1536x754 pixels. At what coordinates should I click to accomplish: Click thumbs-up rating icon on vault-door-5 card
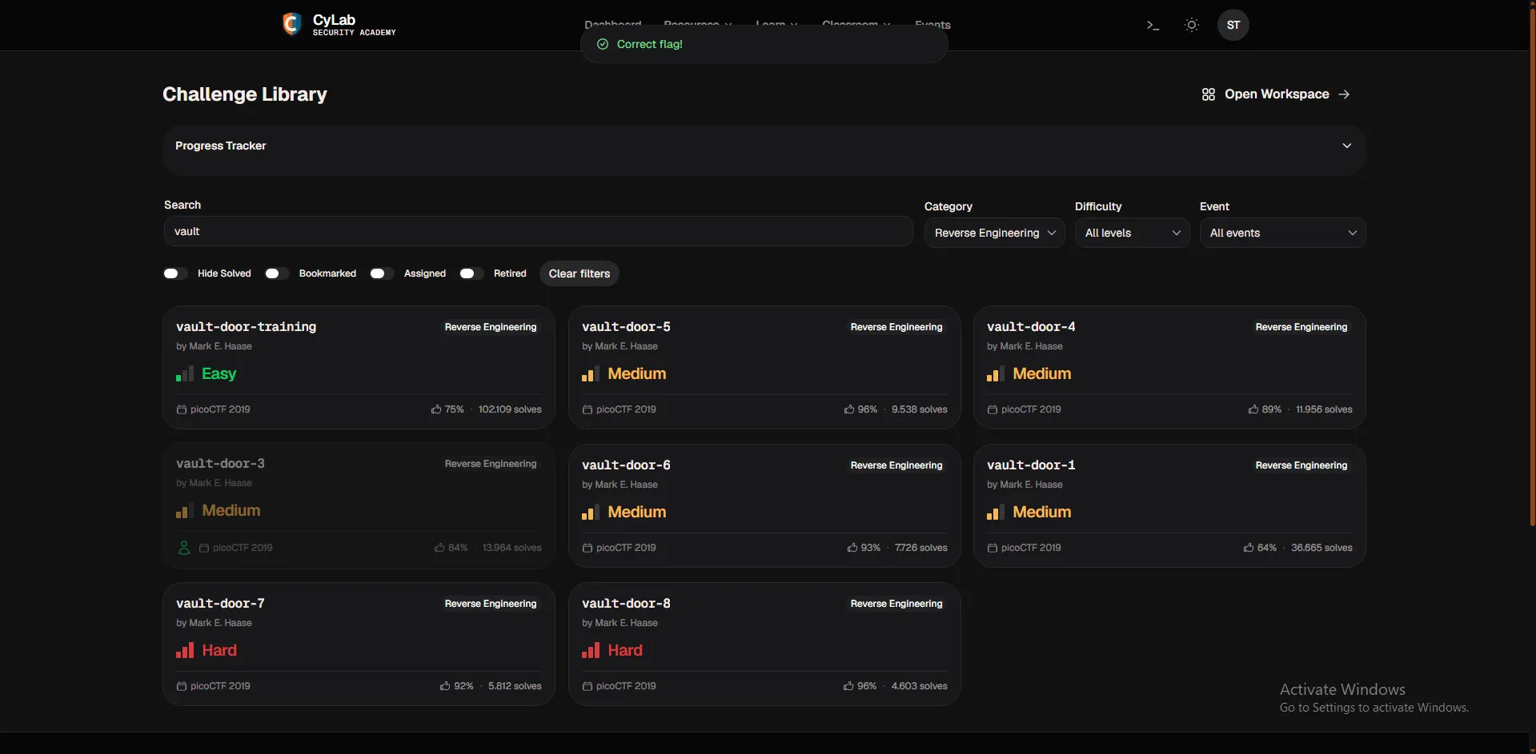(x=848, y=409)
